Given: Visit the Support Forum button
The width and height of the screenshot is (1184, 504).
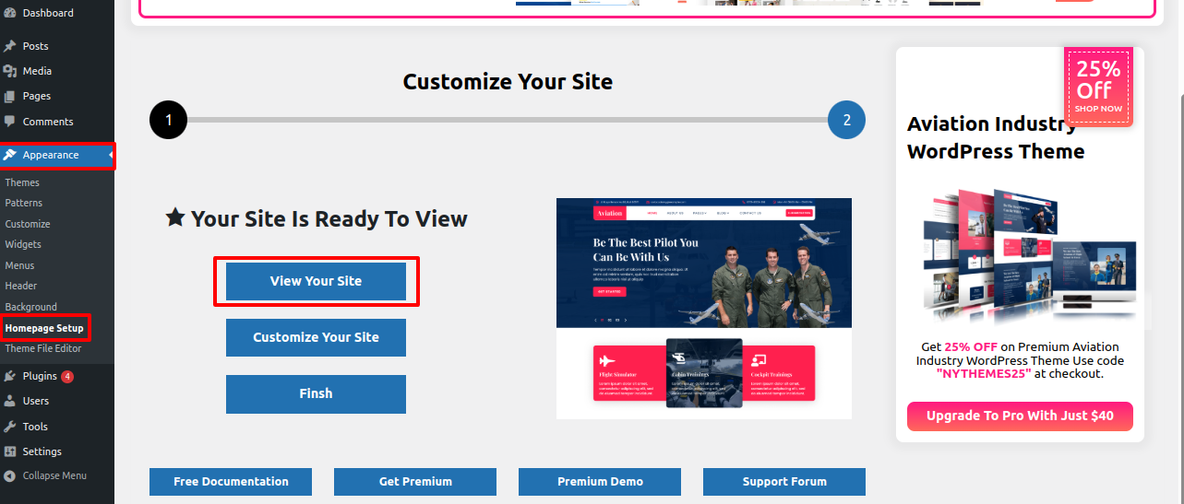Looking at the screenshot, I should (784, 481).
